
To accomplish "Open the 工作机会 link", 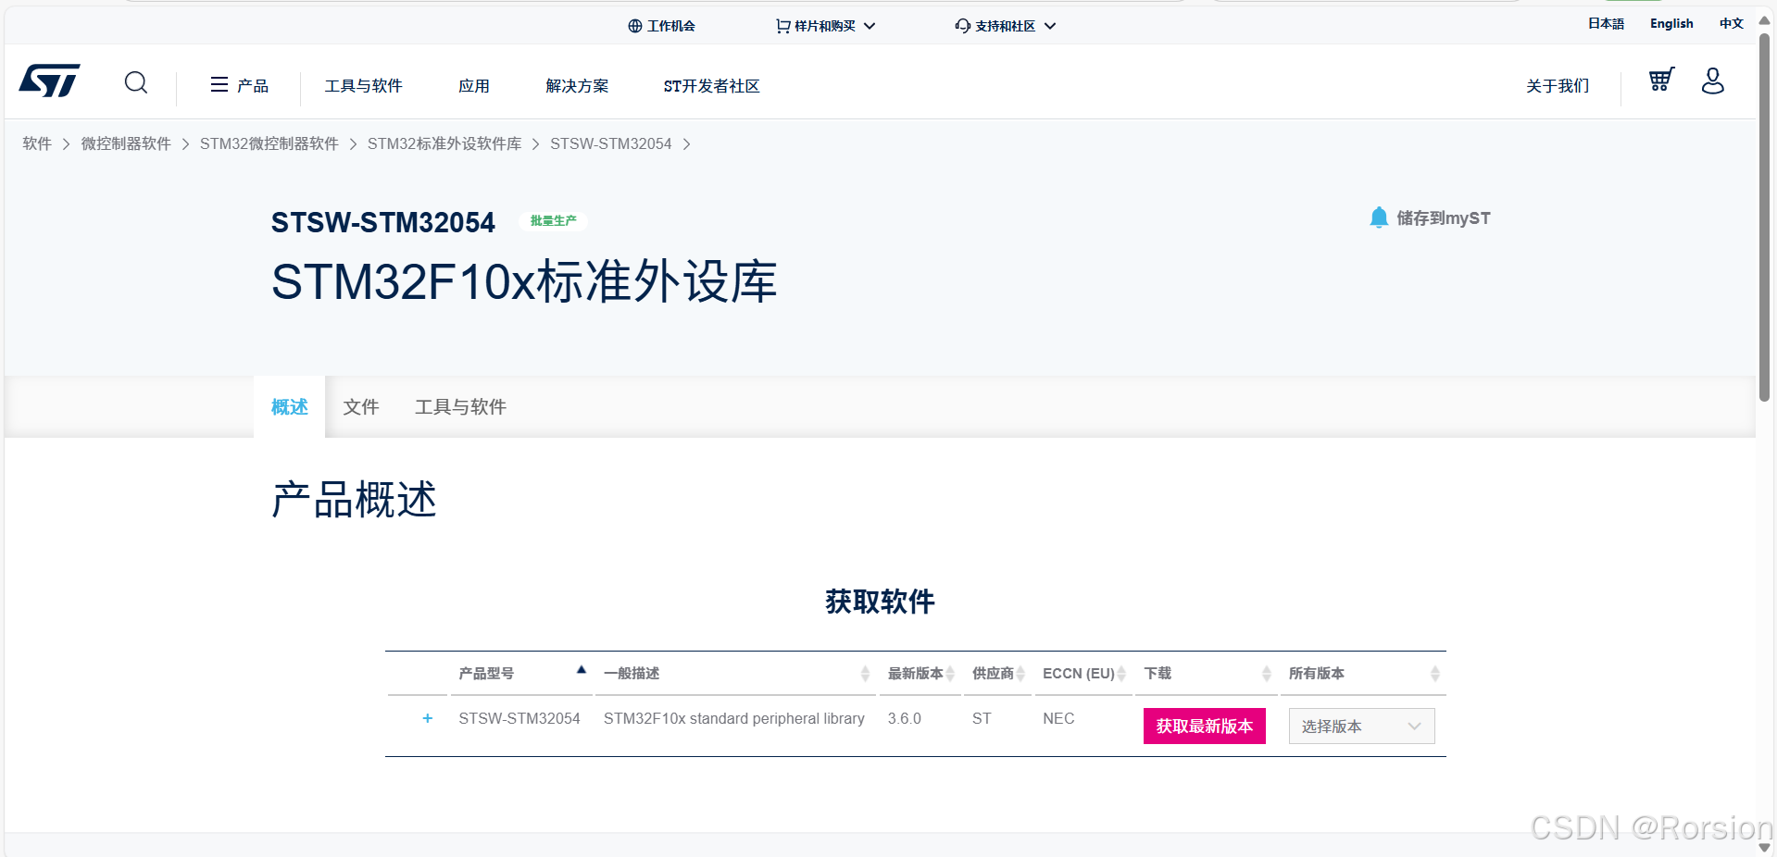I will coord(671,26).
